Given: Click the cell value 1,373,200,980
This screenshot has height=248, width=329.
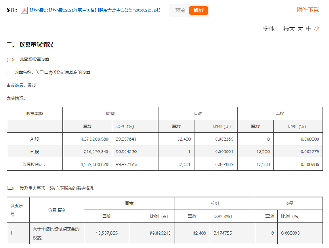Looking at the screenshot, I should (94, 139).
